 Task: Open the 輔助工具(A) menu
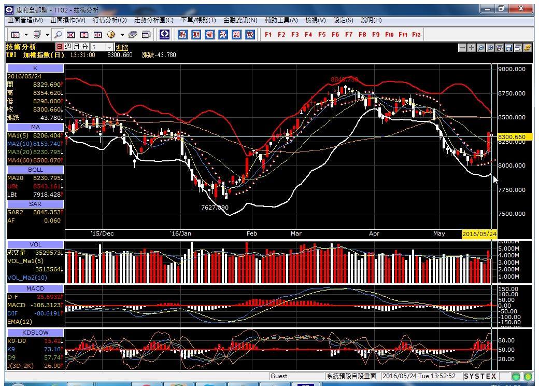click(281, 20)
